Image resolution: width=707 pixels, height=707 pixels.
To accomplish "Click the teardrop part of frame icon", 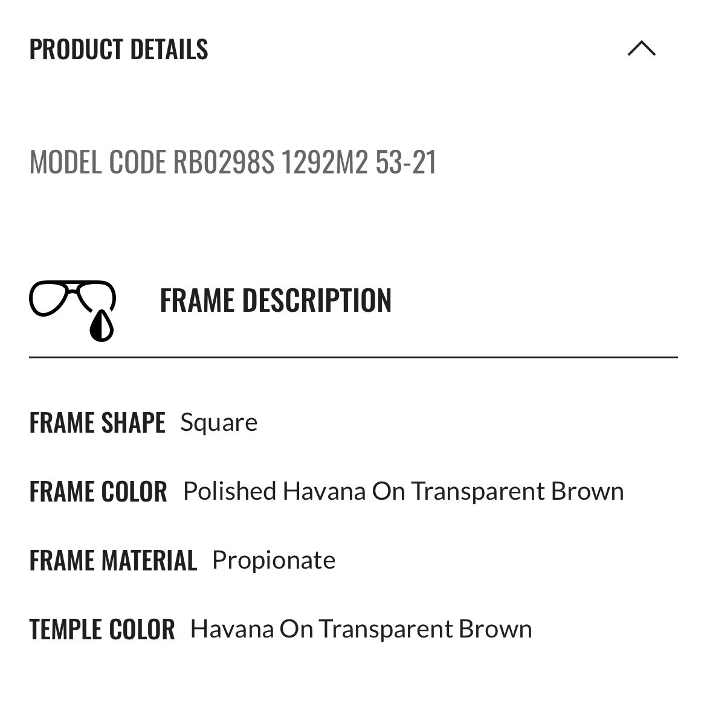I will pos(102,326).
